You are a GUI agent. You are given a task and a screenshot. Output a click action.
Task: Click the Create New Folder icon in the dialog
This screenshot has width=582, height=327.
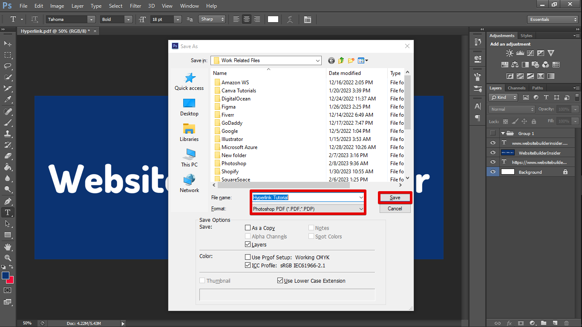(x=351, y=60)
